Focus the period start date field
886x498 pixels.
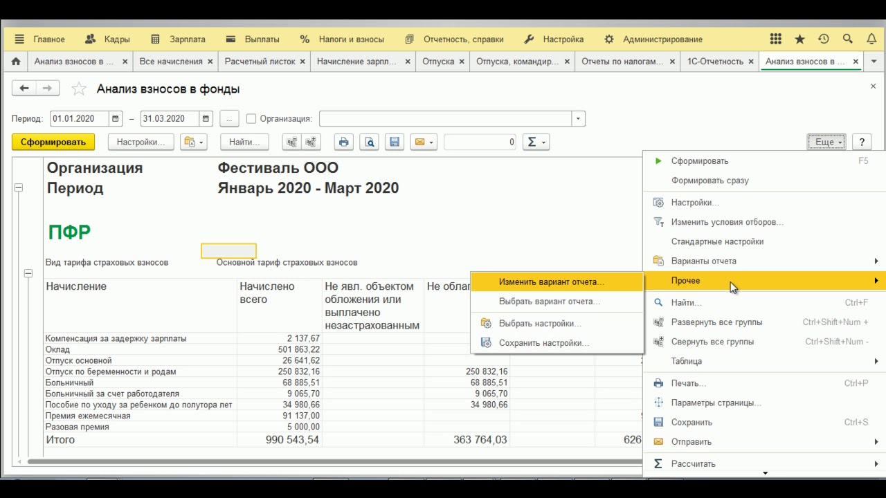point(80,119)
